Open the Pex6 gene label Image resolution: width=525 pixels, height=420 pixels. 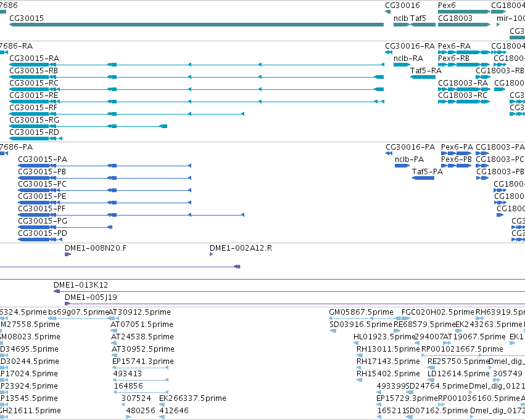(447, 6)
